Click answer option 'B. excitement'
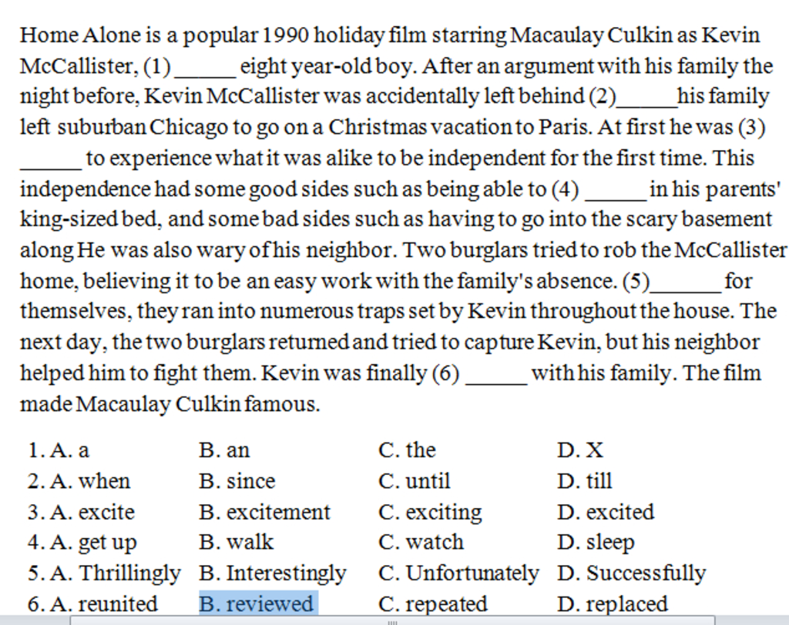 265,512
